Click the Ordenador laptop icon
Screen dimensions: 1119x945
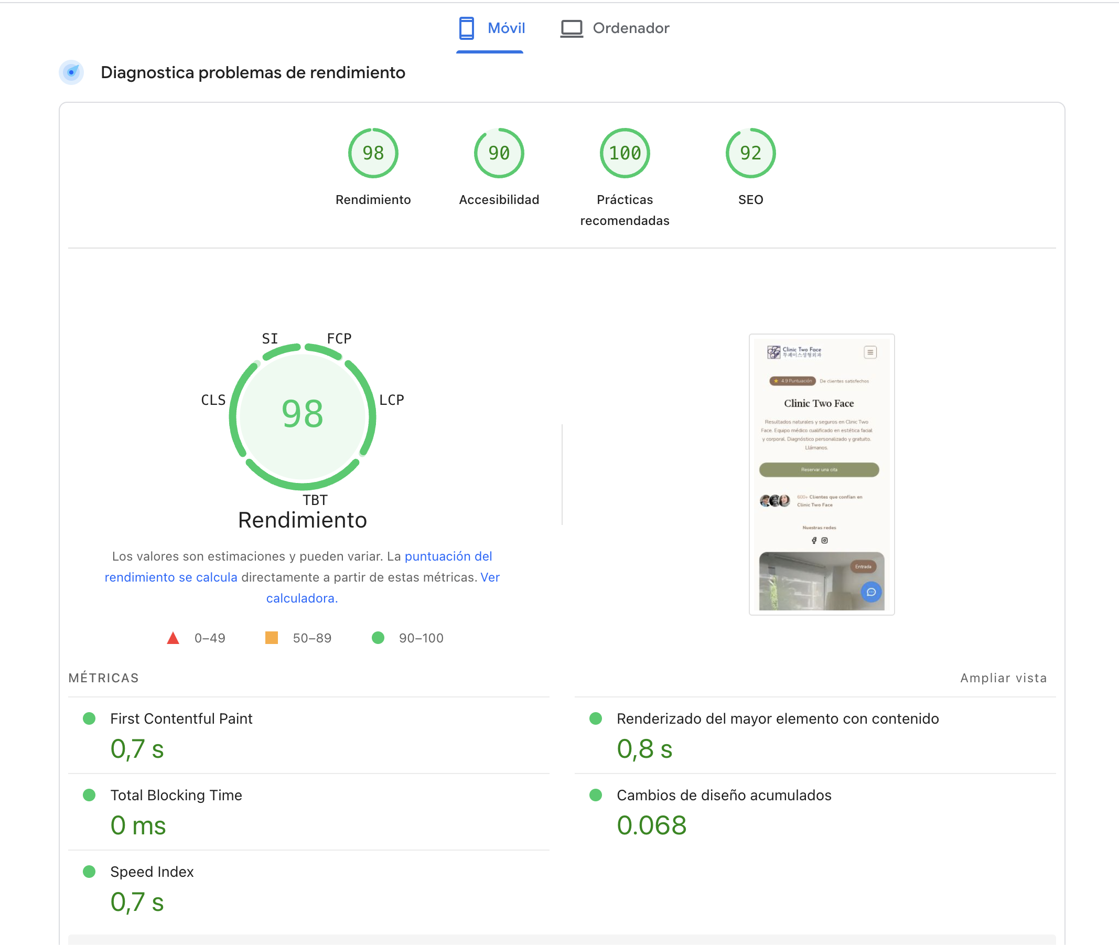click(571, 28)
